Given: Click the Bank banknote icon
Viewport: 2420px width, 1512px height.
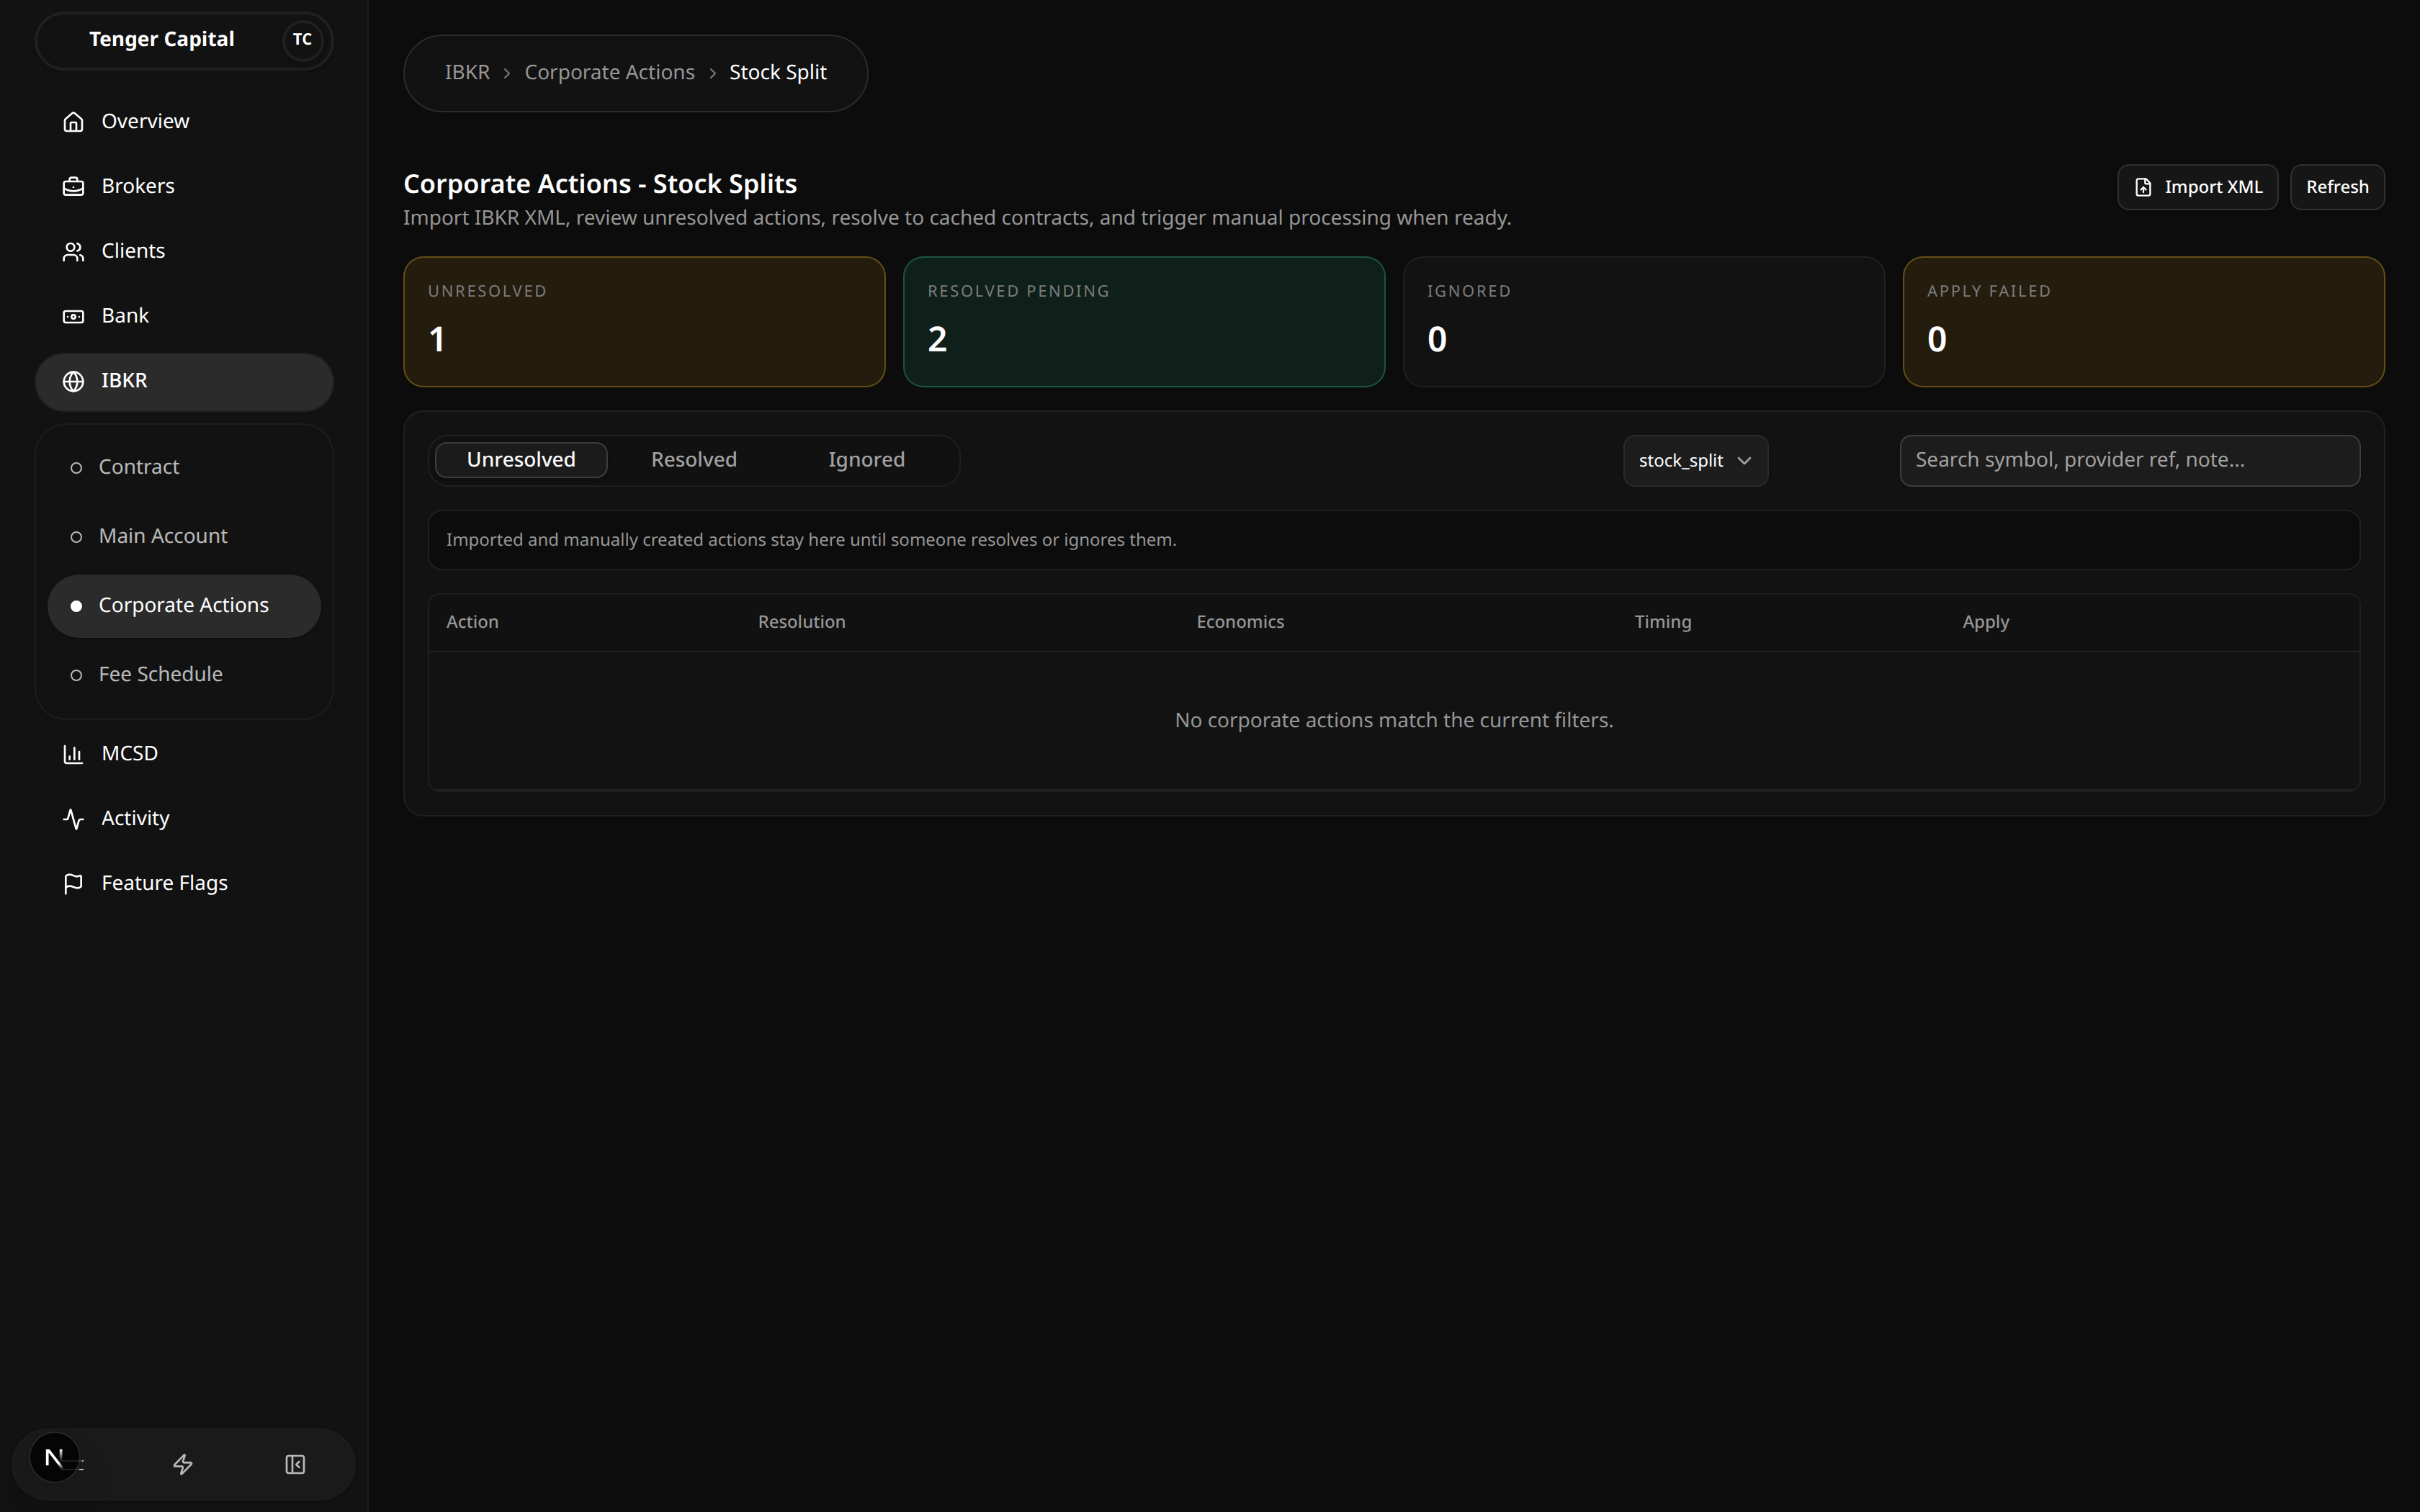Looking at the screenshot, I should pos(73,317).
